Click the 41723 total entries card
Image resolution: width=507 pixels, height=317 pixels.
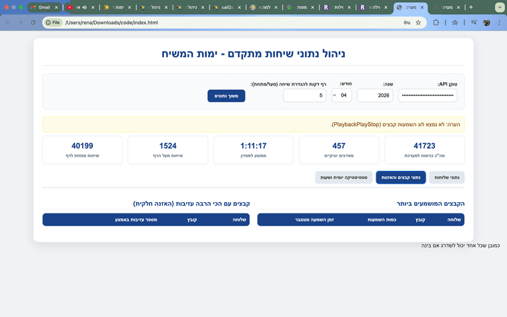[424, 149]
